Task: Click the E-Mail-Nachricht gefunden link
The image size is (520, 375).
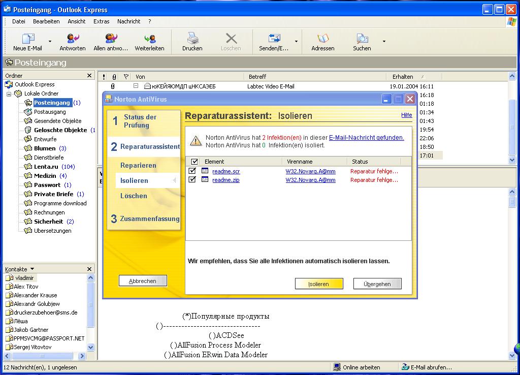Action: 367,137
